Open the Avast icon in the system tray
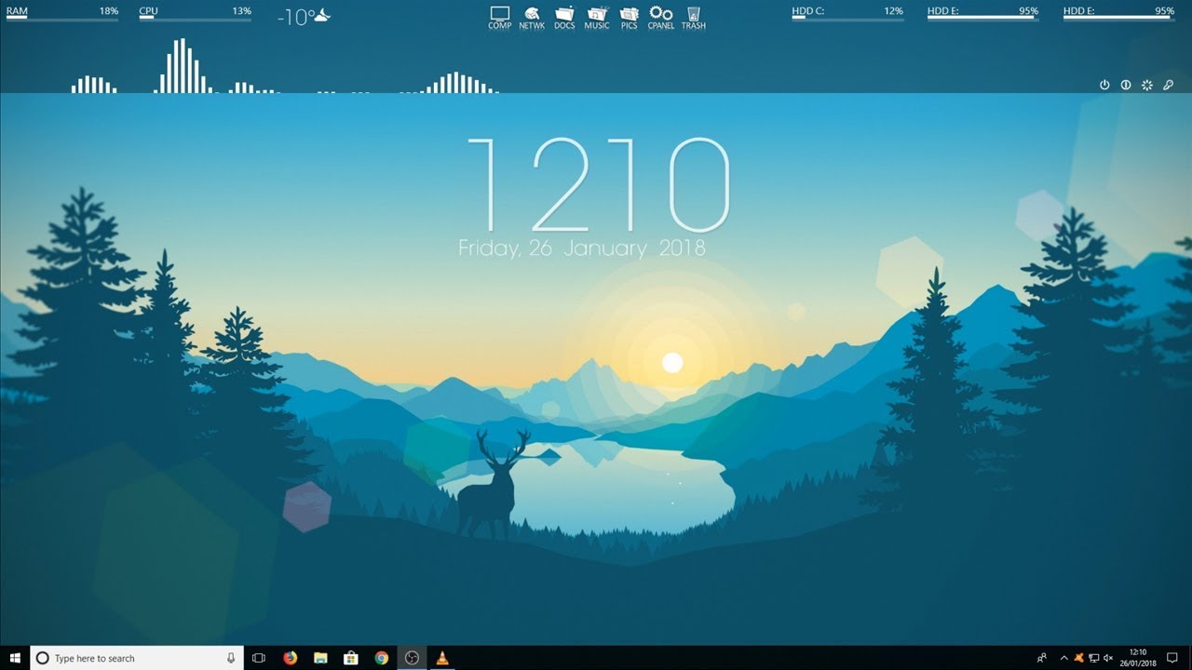1192x670 pixels. (1079, 658)
